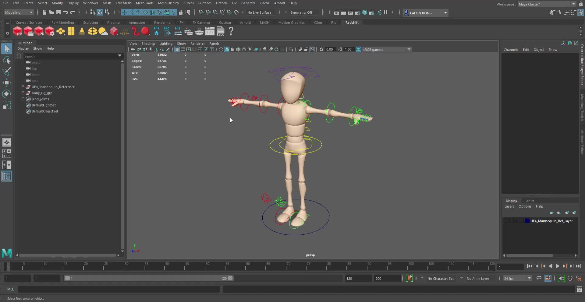Click inside the MEL command line field
This screenshot has width=585, height=302.
point(119,289)
